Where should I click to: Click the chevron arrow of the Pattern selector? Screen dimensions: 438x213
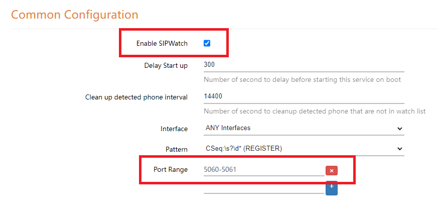[399, 149]
